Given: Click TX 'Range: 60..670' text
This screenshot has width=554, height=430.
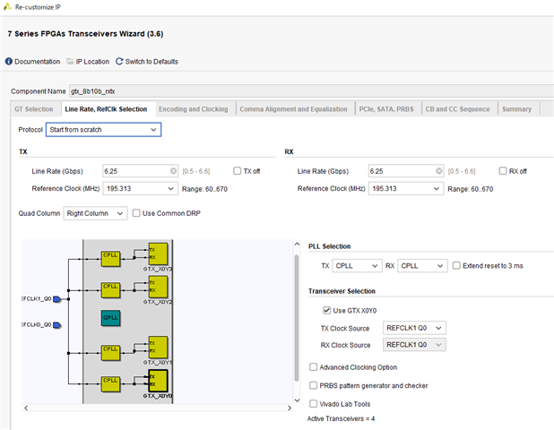Looking at the screenshot, I should point(204,189).
